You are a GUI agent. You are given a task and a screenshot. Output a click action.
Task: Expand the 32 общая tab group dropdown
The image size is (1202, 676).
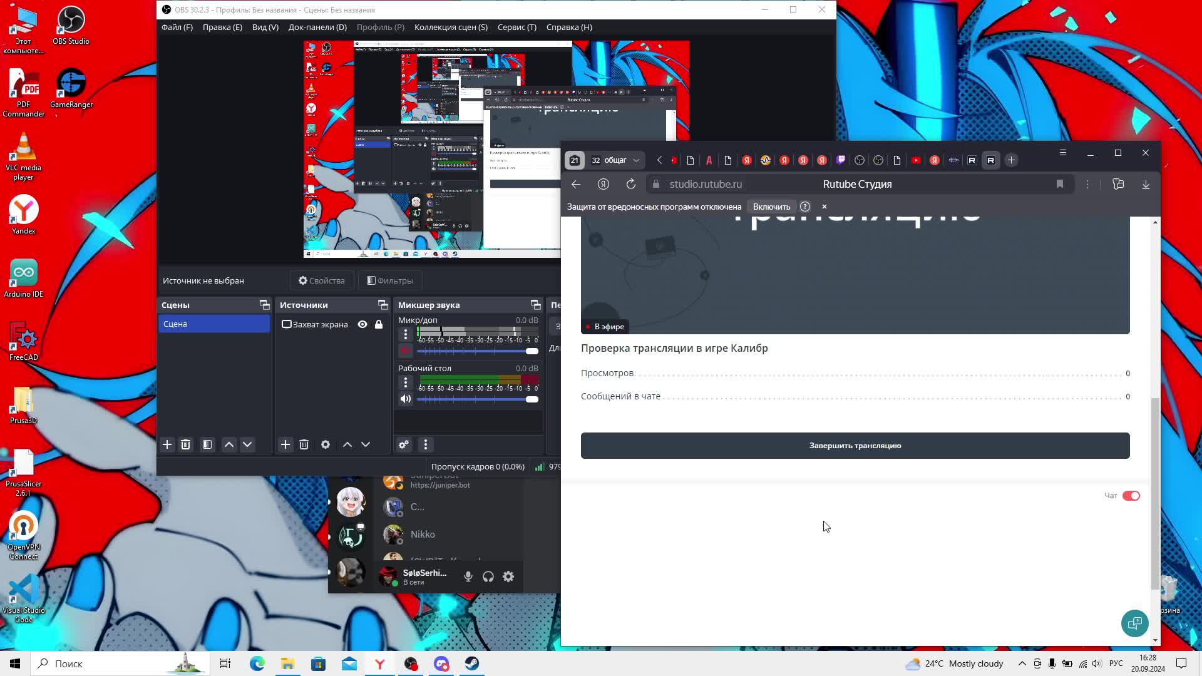(636, 160)
